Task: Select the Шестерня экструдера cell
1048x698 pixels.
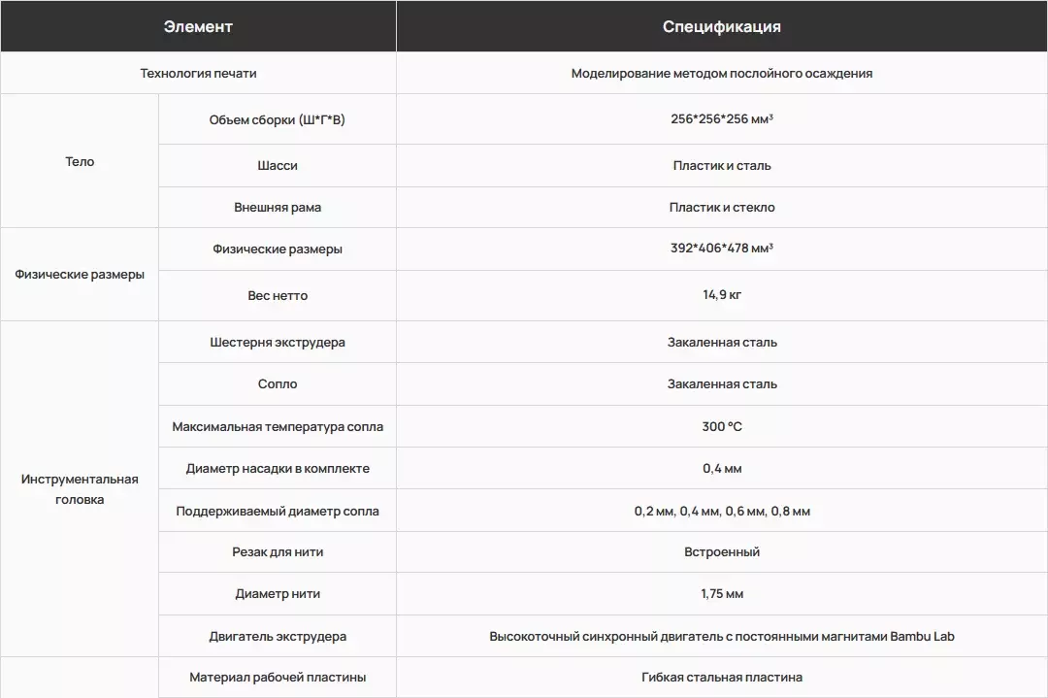Action: point(278,343)
